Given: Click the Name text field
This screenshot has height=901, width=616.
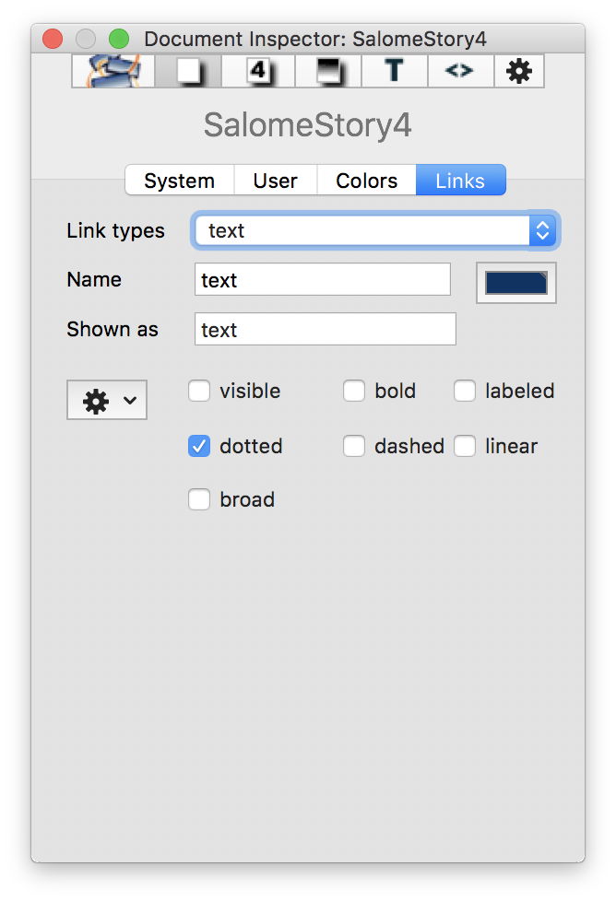Looking at the screenshot, I should tap(322, 280).
